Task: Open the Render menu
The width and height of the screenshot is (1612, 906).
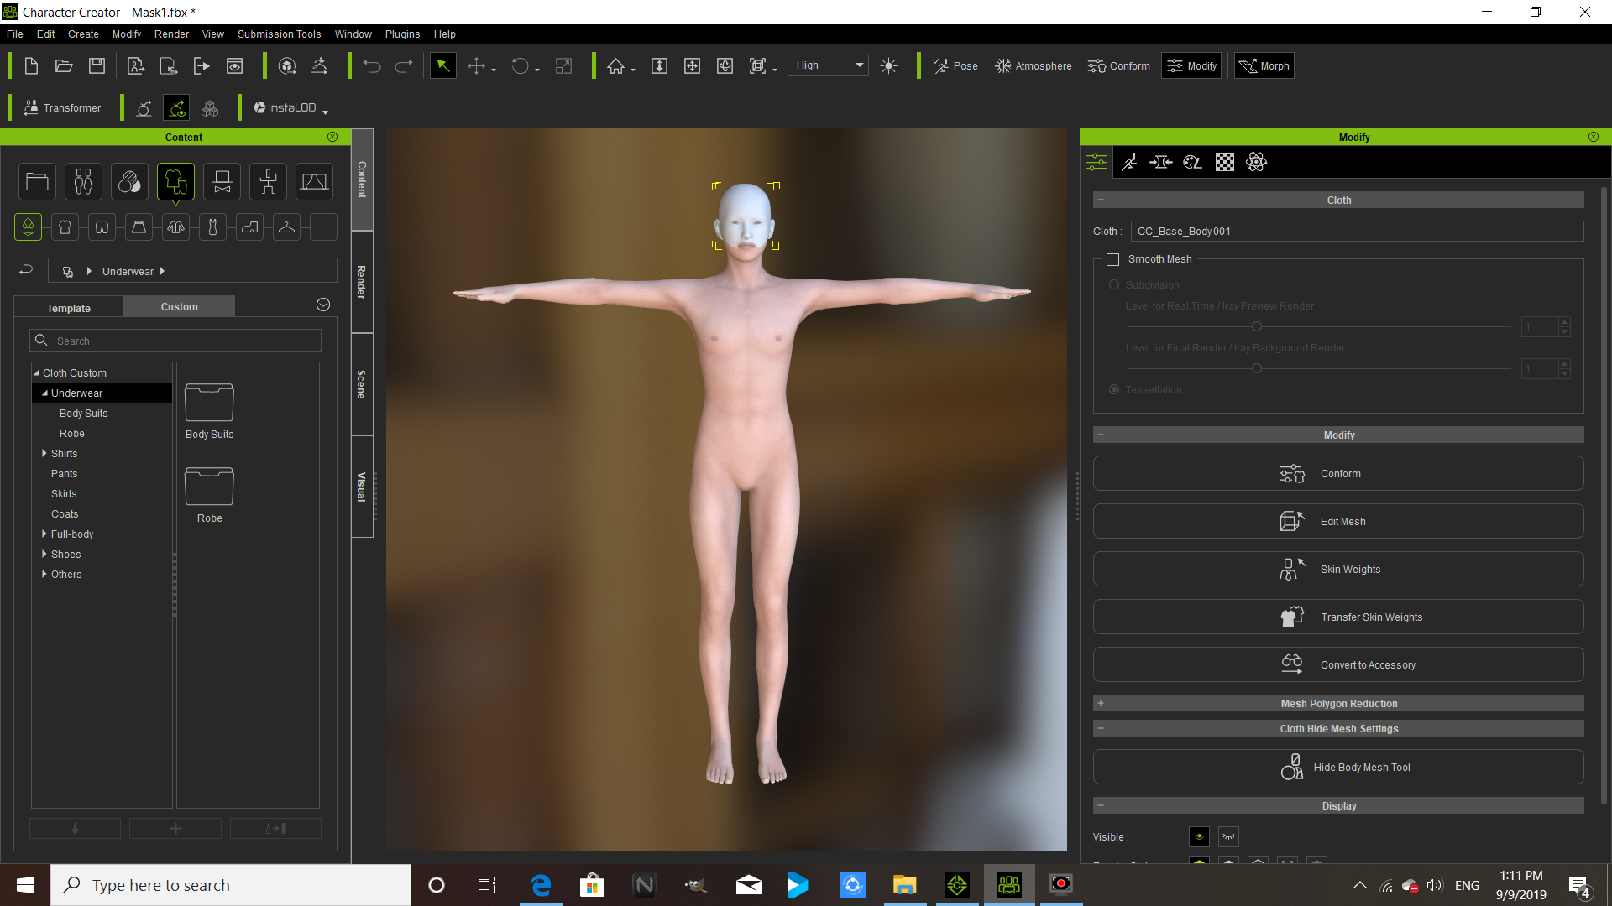Action: coord(171,34)
